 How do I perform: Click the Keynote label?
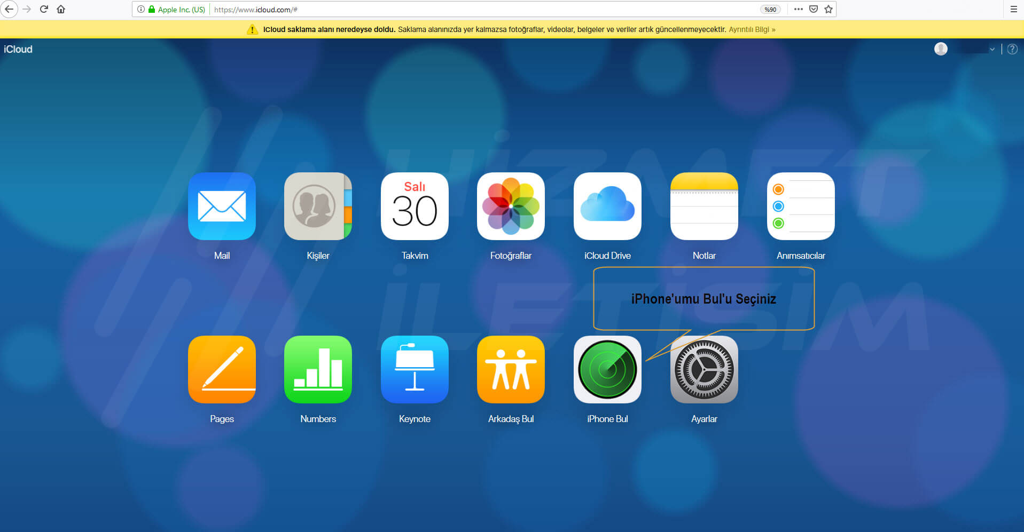[x=415, y=419]
